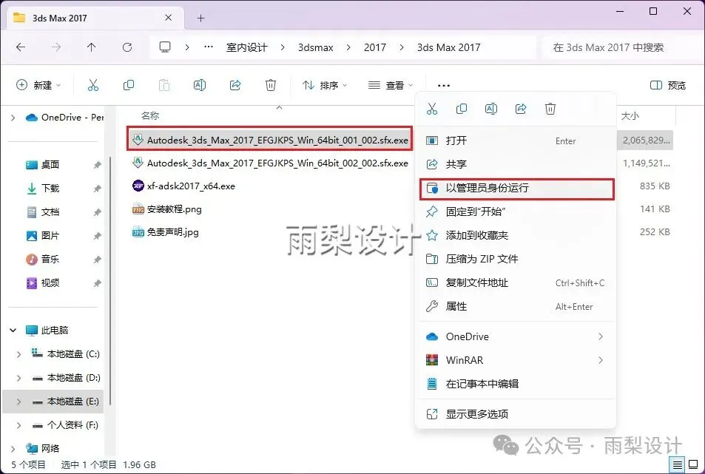Switch to large icons view in the status bar
Image resolution: width=705 pixels, height=474 pixels.
[693, 464]
